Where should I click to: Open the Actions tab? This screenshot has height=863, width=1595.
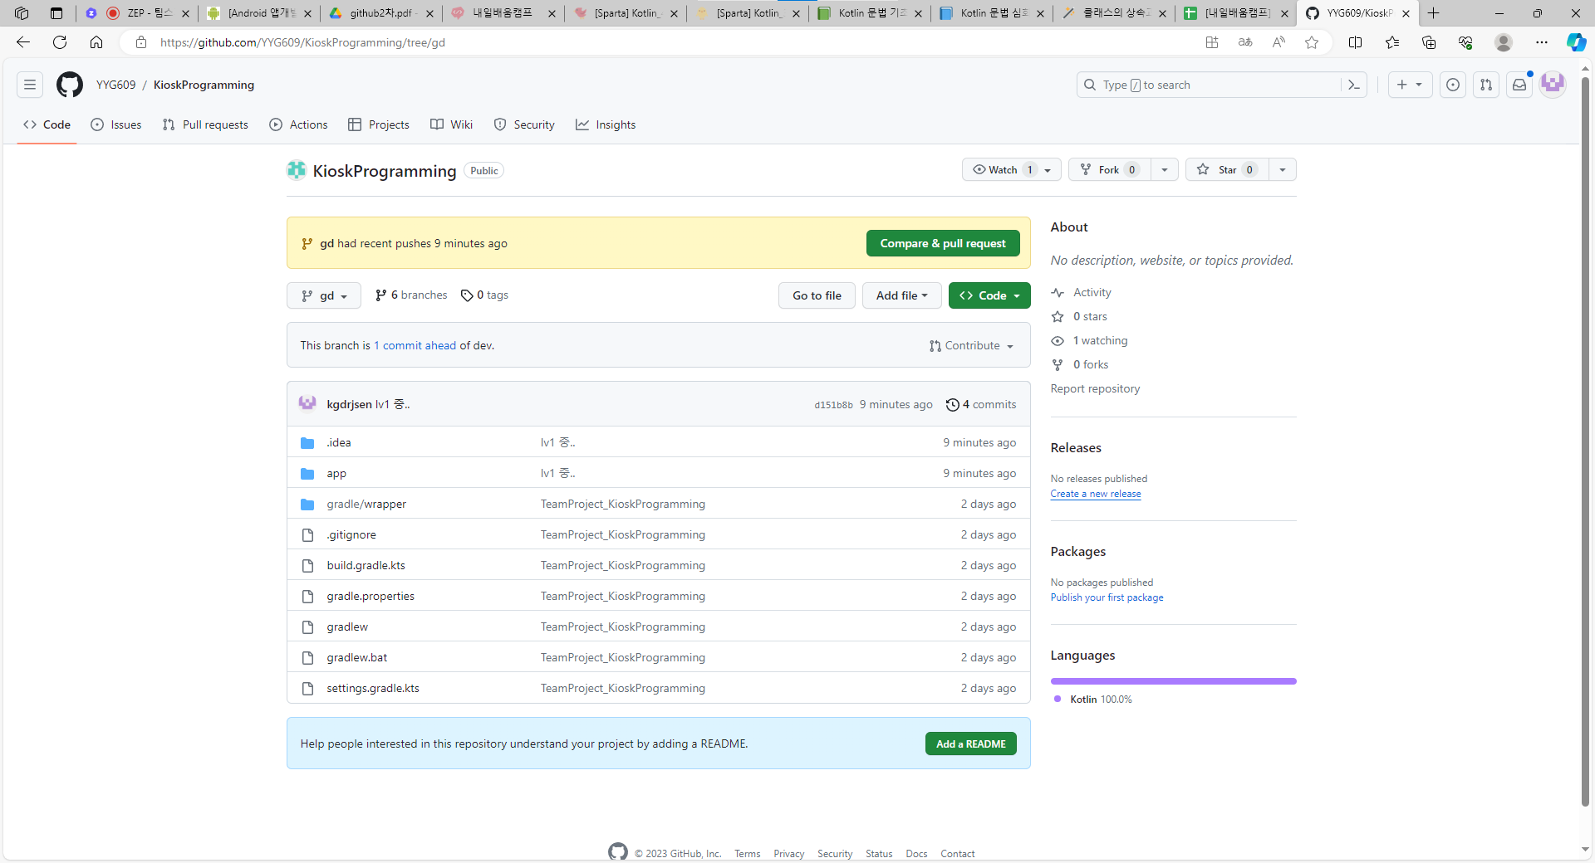point(299,124)
